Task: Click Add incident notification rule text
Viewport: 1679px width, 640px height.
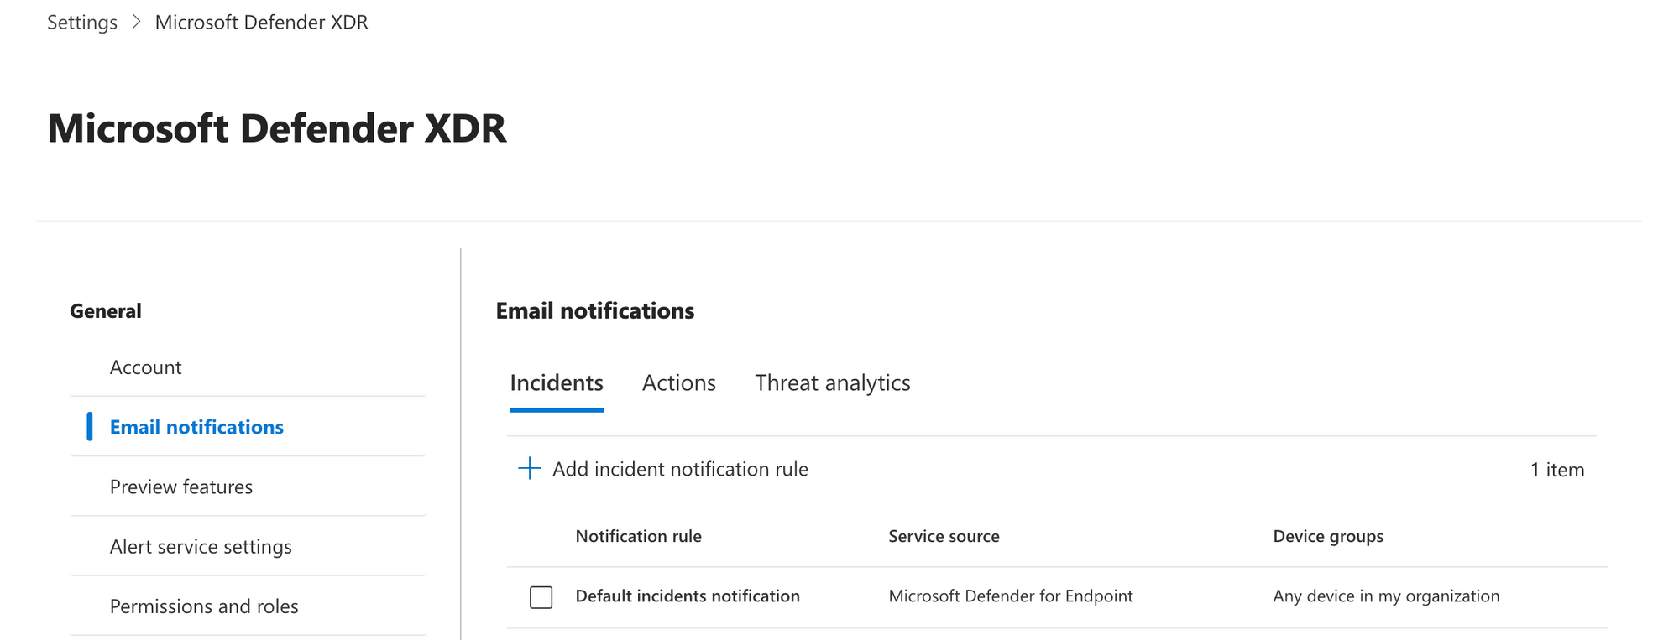Action: [680, 469]
